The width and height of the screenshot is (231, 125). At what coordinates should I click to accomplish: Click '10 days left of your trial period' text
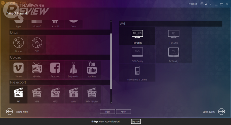[x=105, y=122]
